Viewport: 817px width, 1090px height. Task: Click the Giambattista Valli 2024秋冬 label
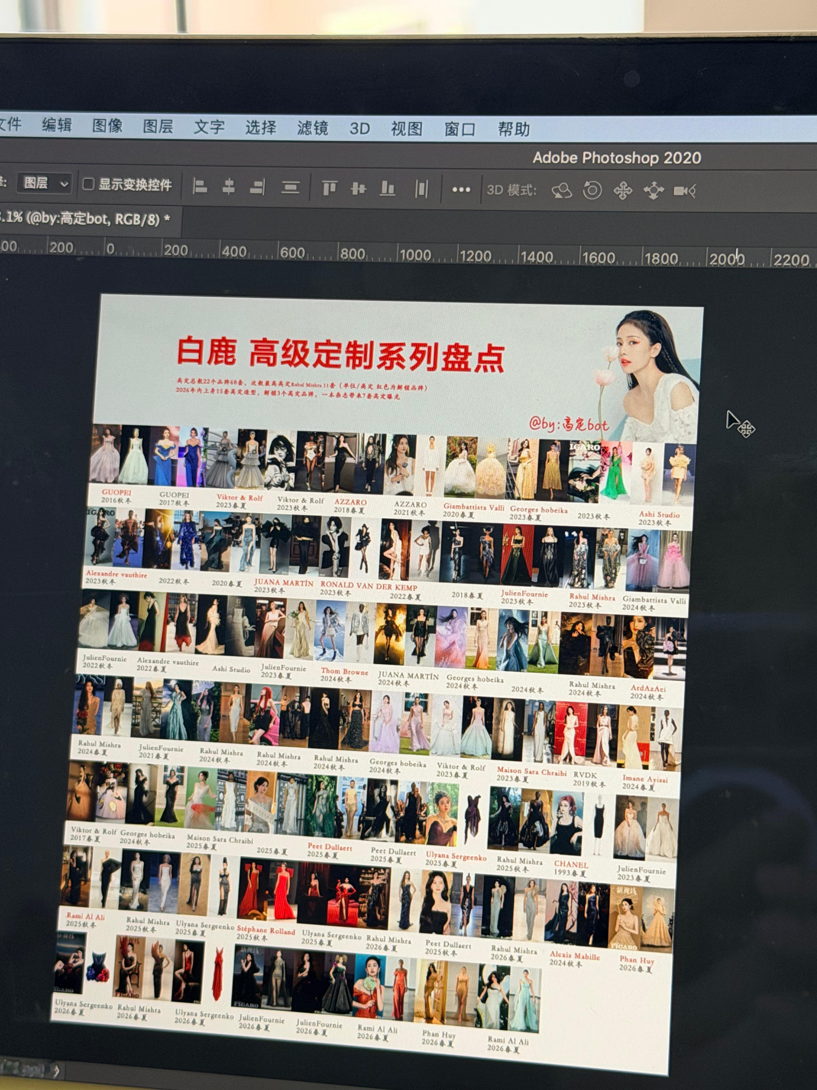pos(654,604)
